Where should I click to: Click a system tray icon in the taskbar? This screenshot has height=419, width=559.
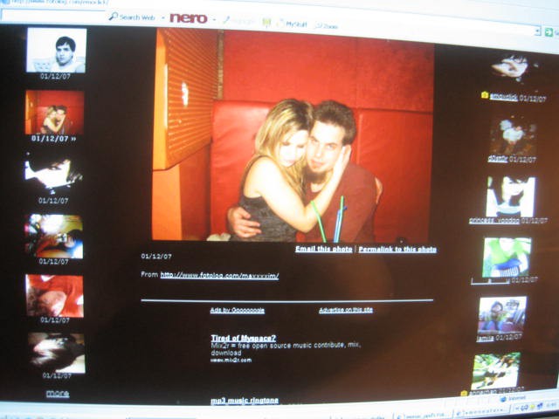click(533, 407)
